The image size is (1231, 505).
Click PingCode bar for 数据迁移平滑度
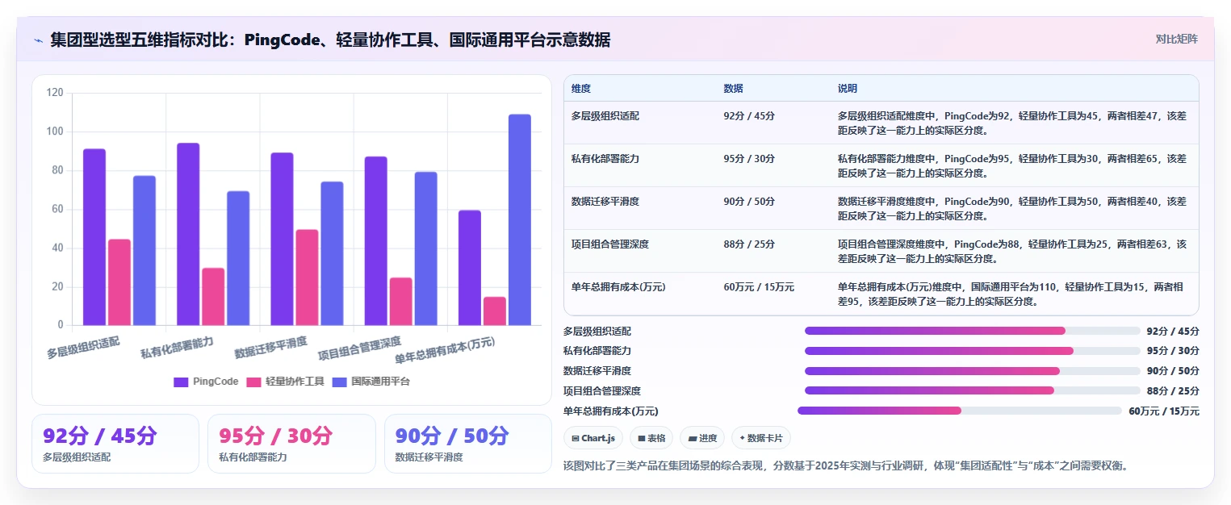point(282,239)
